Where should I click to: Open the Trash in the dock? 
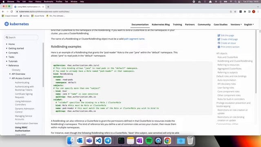[190, 140]
